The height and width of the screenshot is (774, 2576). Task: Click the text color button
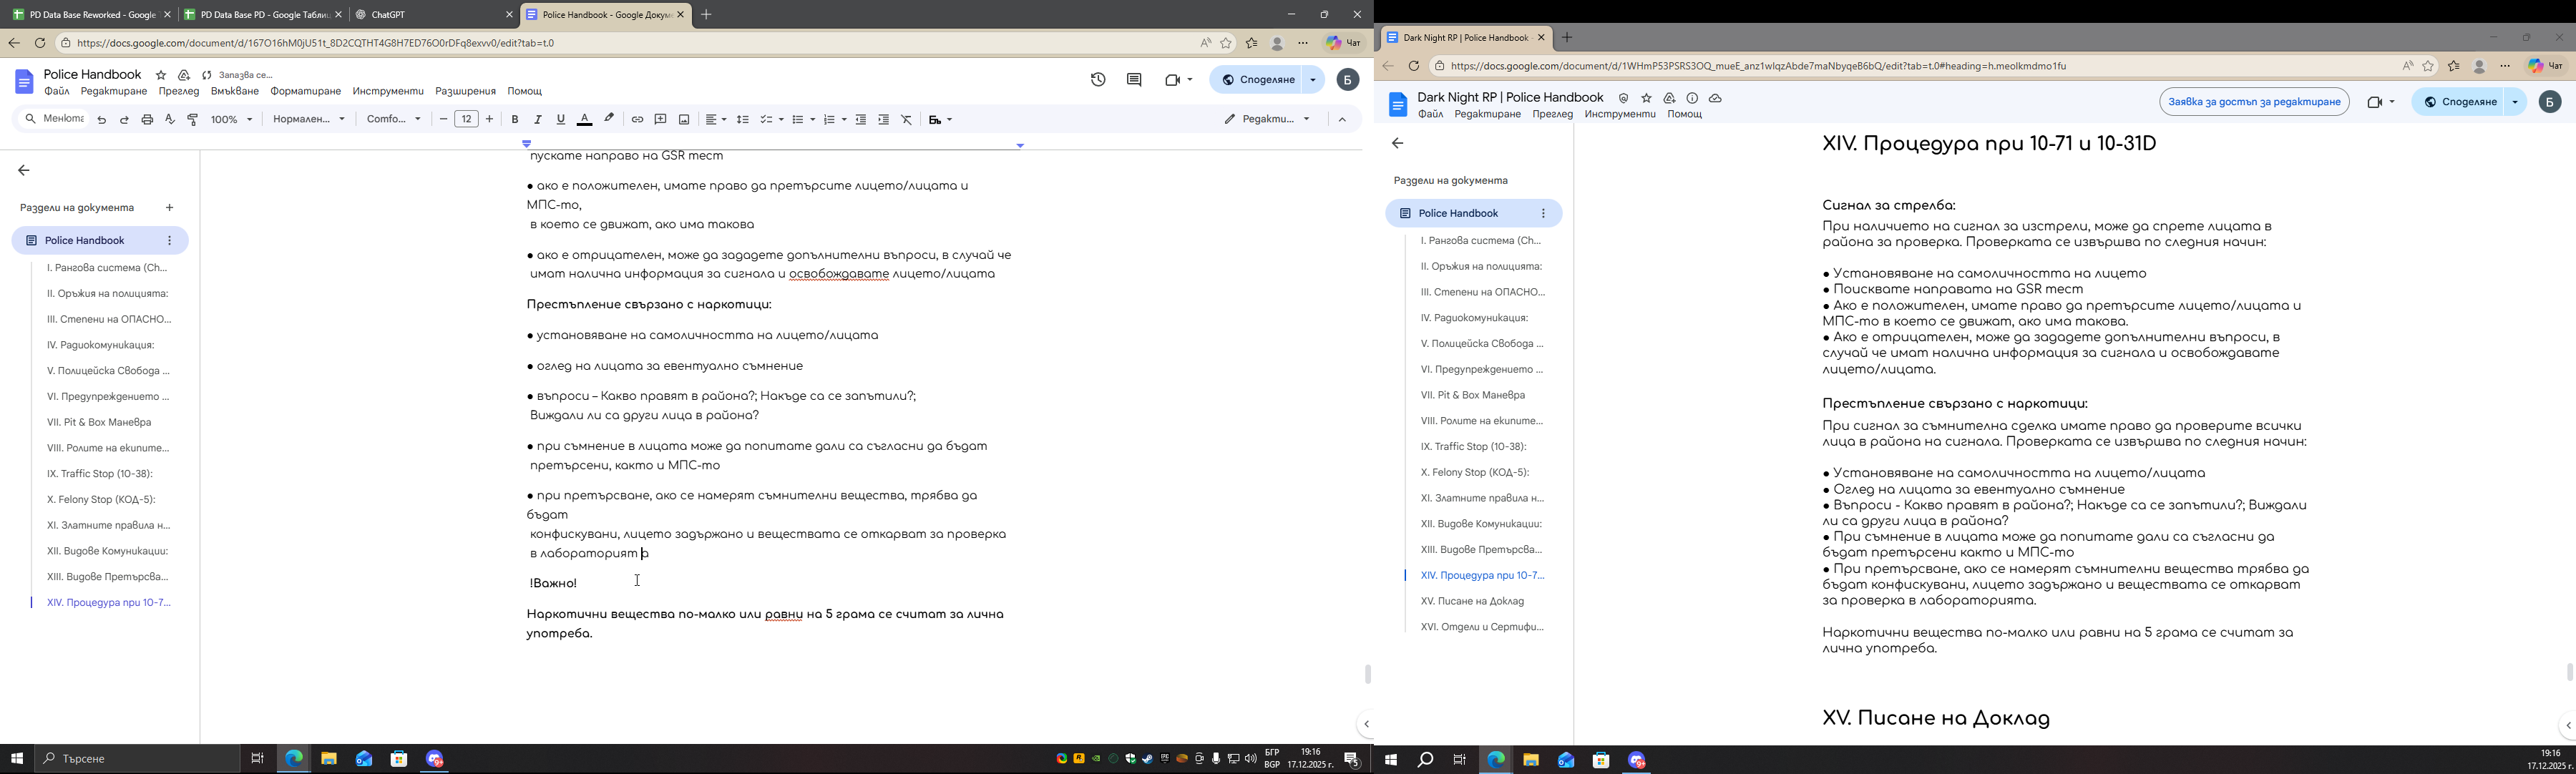tap(585, 120)
